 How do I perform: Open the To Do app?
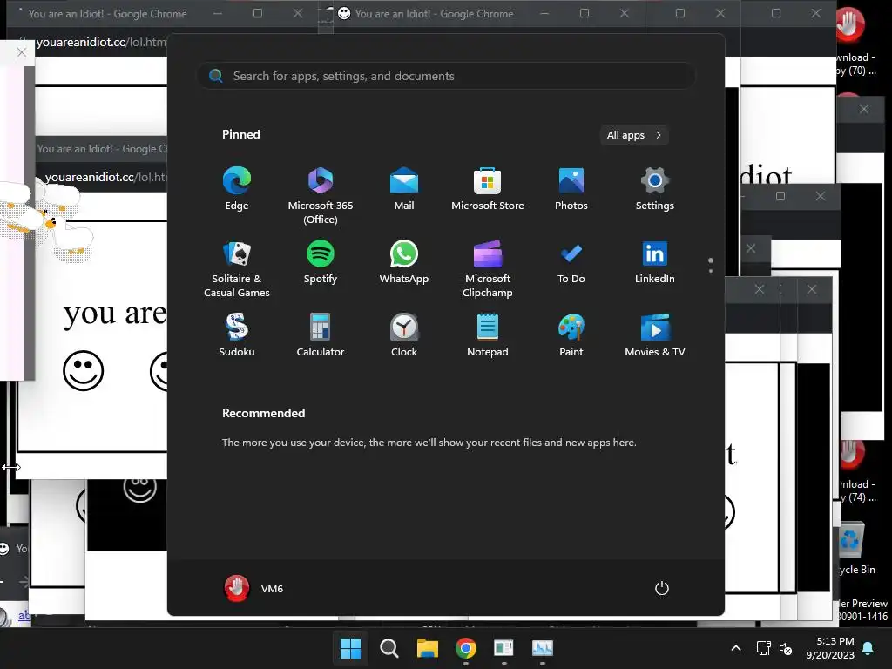pos(571,262)
